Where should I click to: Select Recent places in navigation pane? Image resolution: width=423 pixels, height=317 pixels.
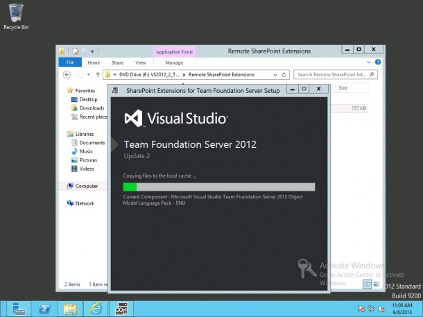93,117
